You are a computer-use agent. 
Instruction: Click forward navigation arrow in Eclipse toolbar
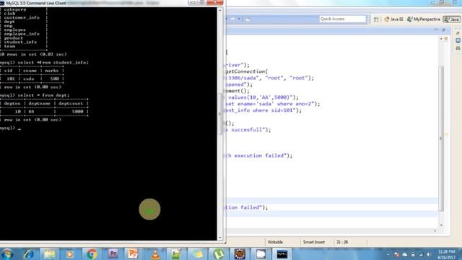(232, 19)
